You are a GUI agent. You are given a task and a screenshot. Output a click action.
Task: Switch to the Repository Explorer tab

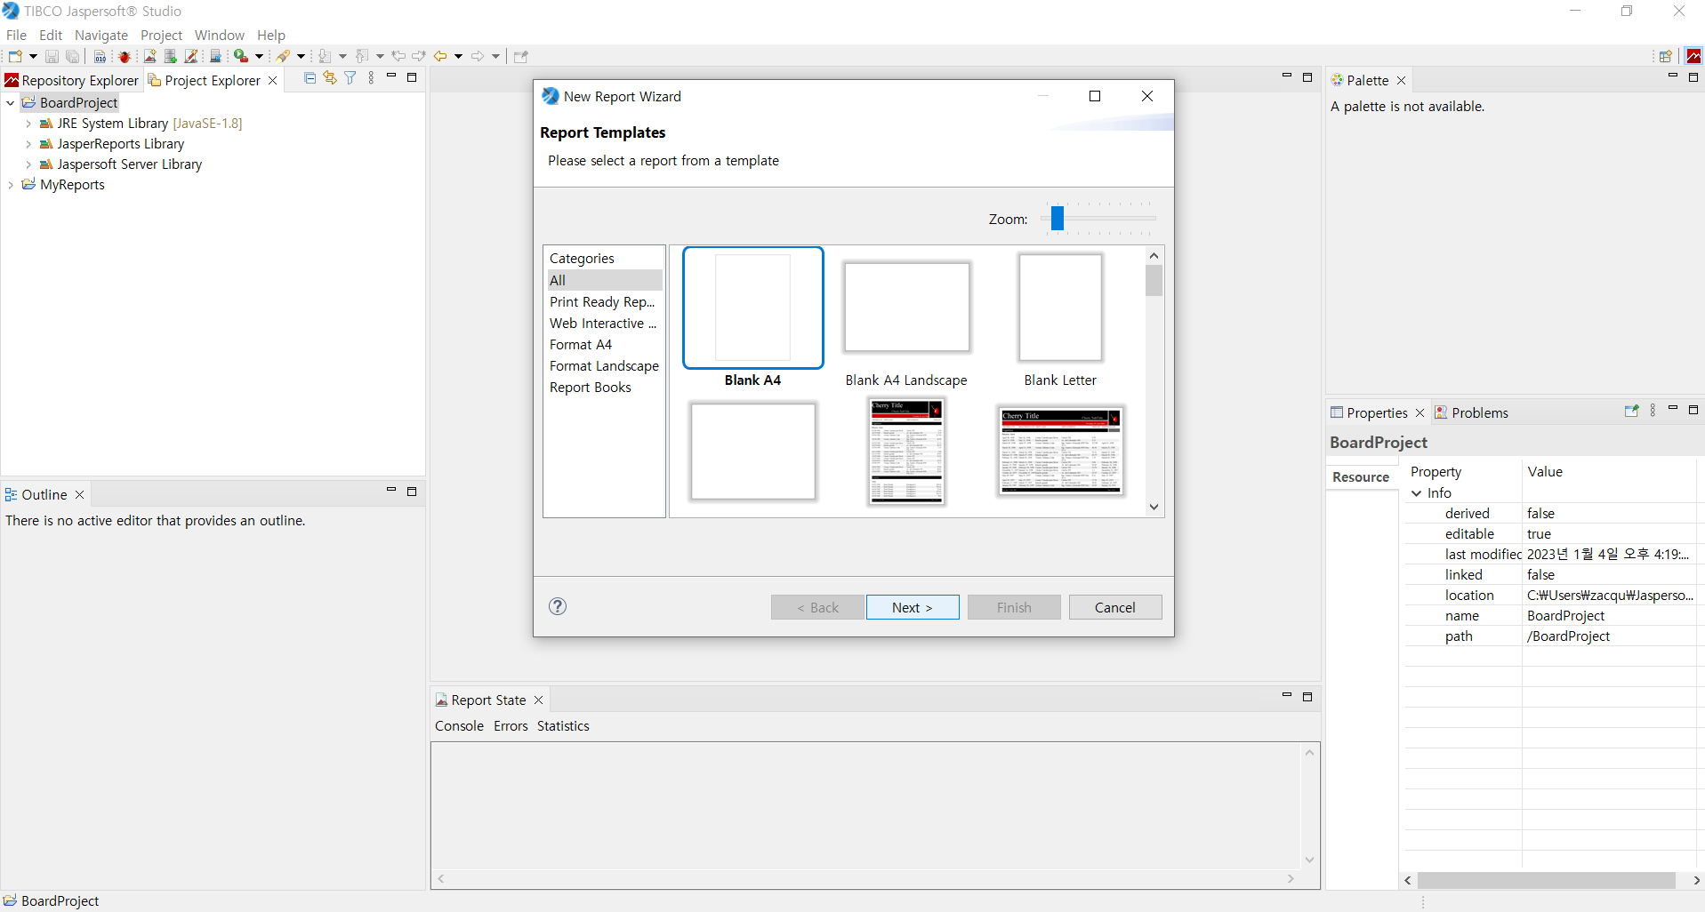point(72,80)
